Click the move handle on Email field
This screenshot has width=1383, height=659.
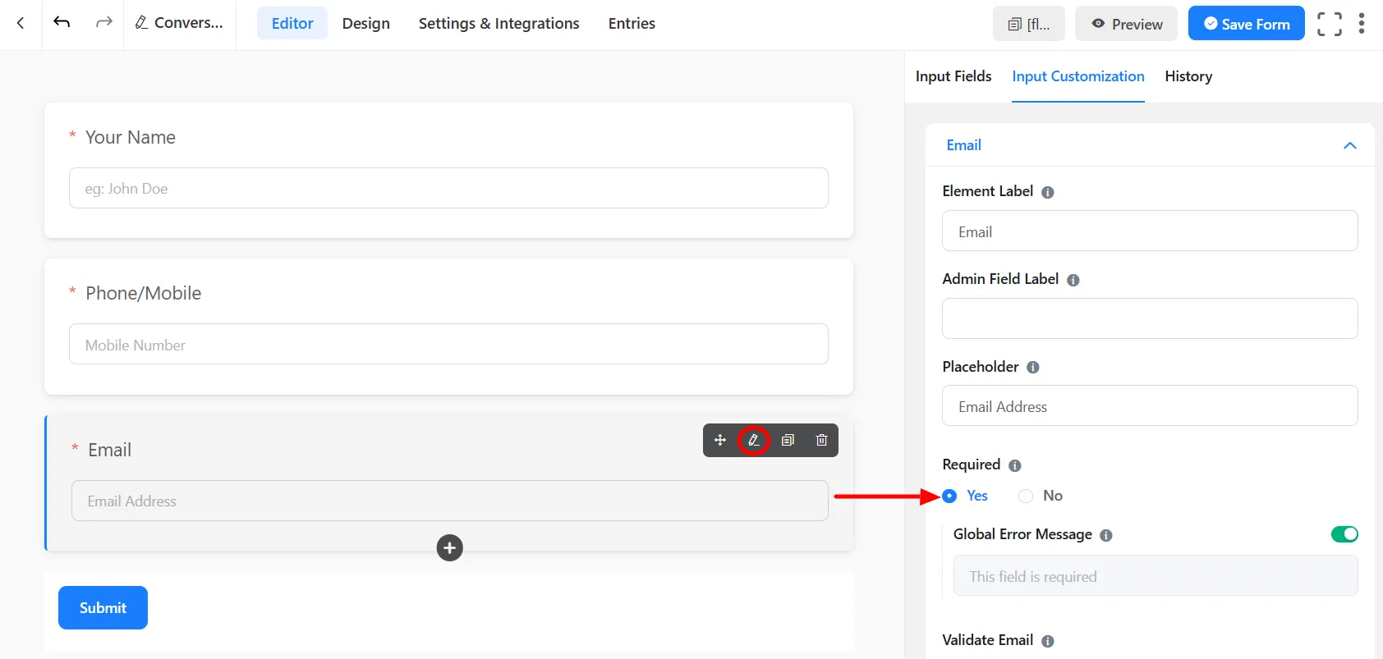(x=720, y=440)
